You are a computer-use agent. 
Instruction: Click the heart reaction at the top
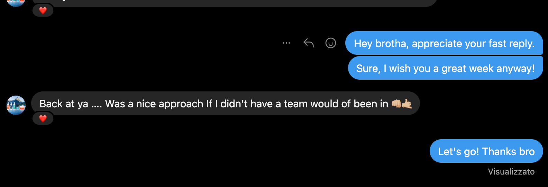[x=43, y=11]
